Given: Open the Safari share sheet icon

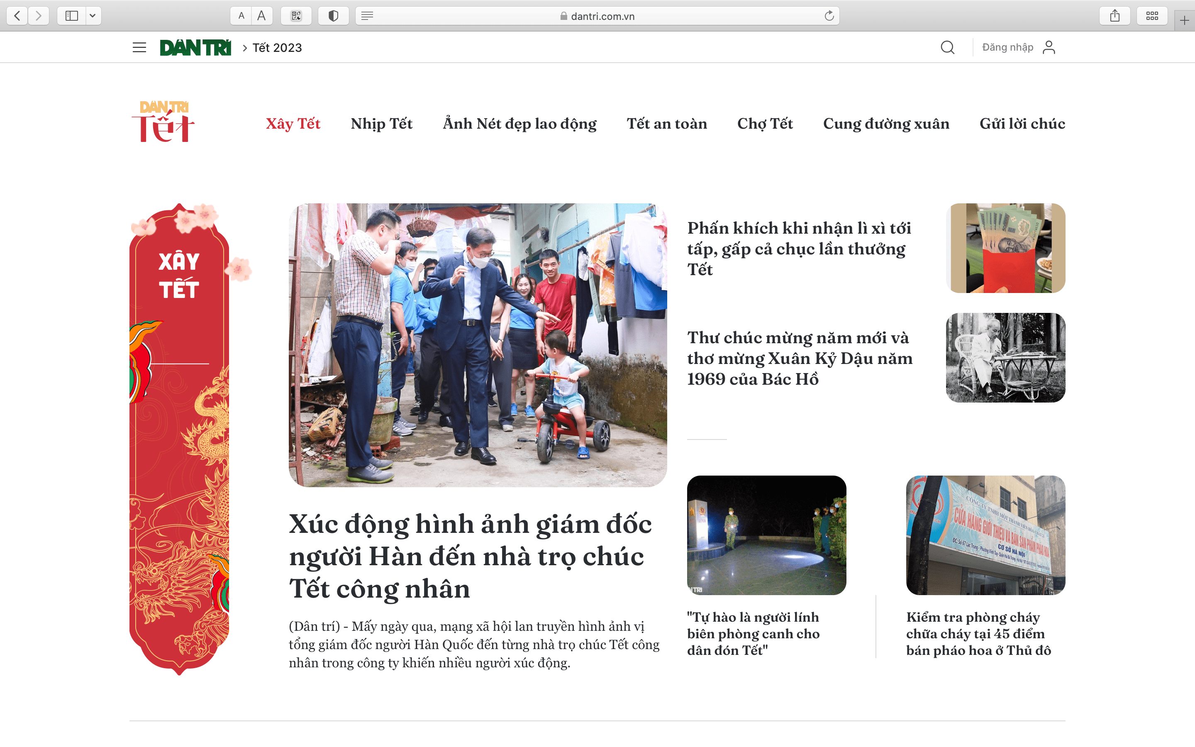Looking at the screenshot, I should 1115,16.
